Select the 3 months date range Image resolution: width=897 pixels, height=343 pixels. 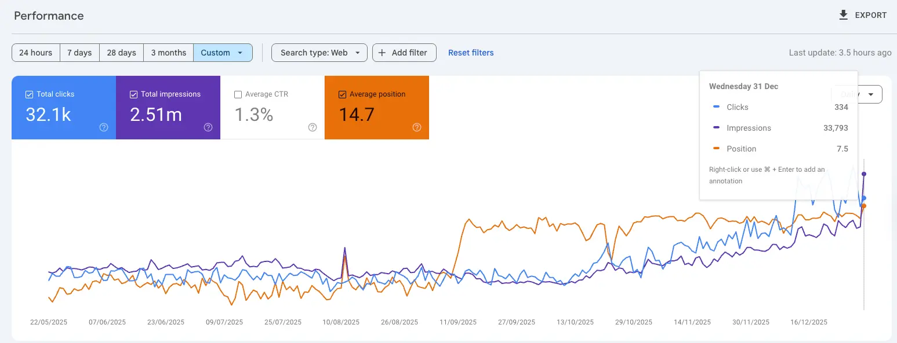[x=168, y=53]
